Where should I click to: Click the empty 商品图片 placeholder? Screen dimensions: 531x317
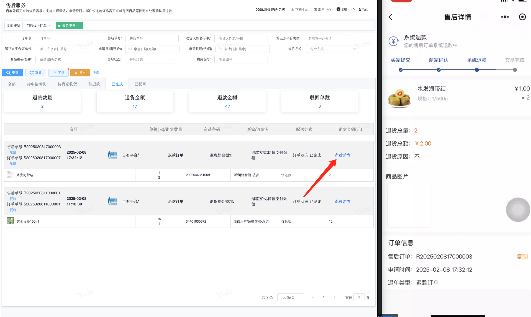409,205
